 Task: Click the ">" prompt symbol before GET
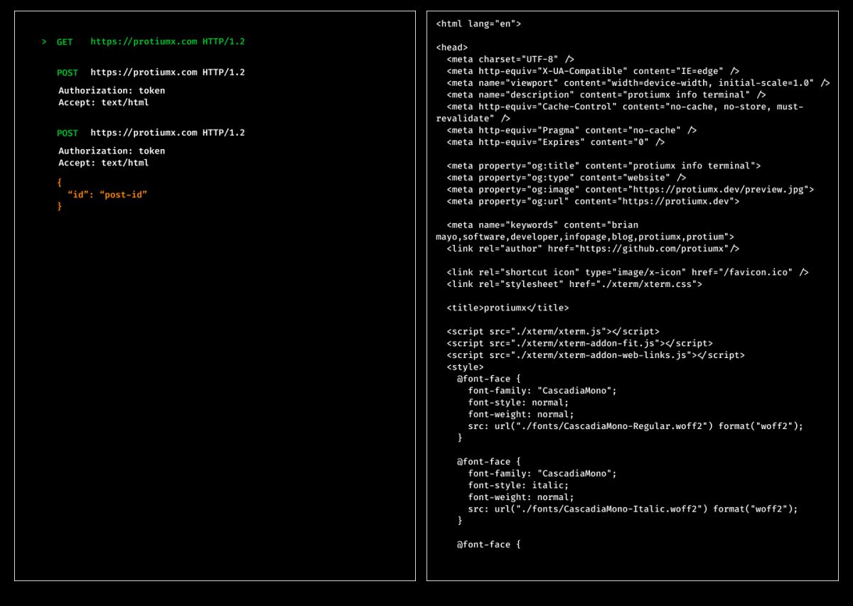[x=44, y=42]
